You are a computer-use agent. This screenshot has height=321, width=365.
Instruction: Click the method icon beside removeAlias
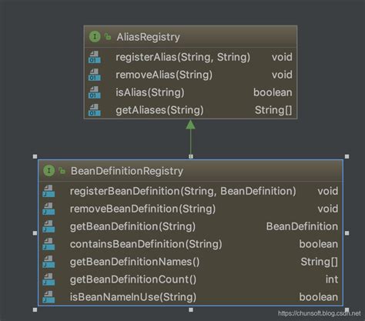coord(95,75)
